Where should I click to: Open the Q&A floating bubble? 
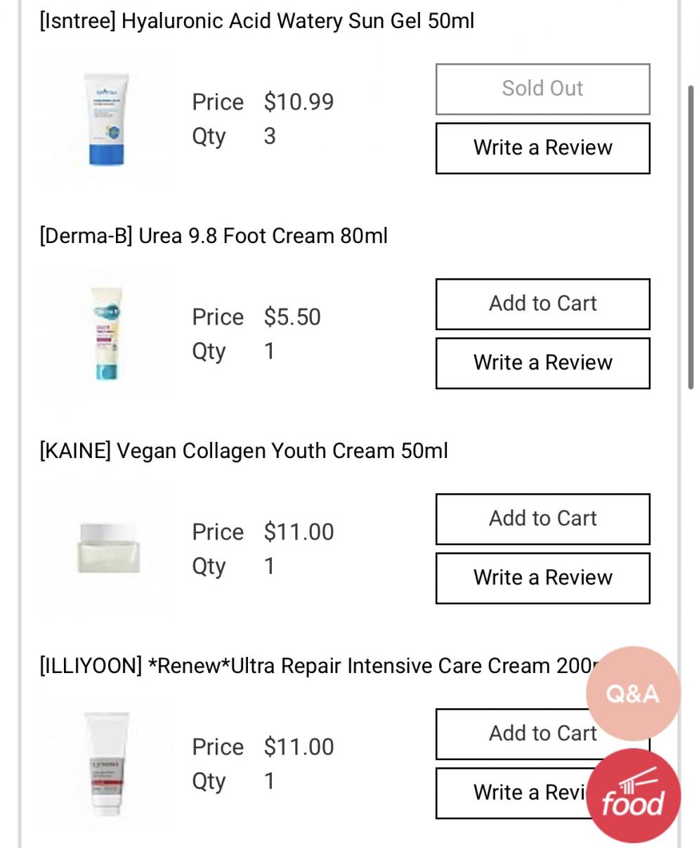pos(632,693)
